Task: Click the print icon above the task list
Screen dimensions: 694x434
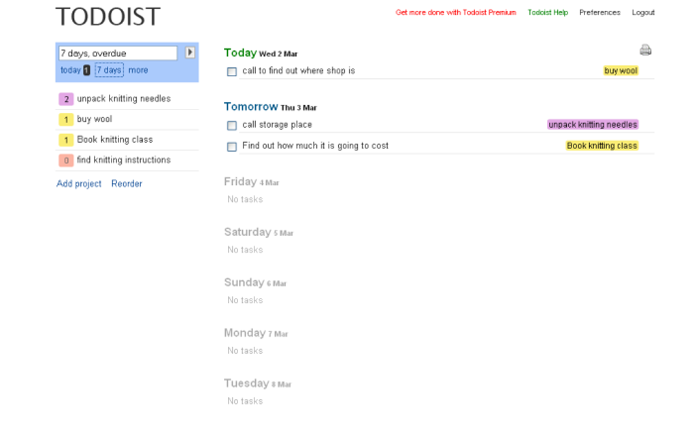Action: tap(645, 50)
